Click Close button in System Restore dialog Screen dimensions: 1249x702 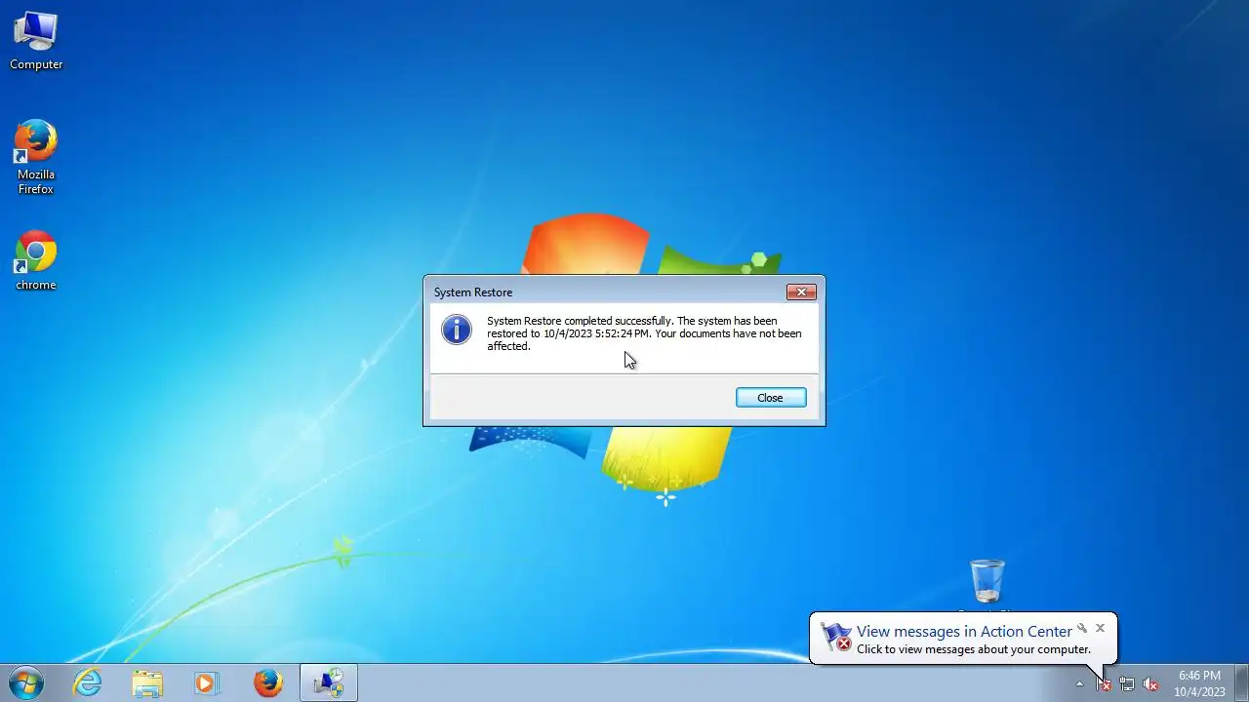pos(771,398)
